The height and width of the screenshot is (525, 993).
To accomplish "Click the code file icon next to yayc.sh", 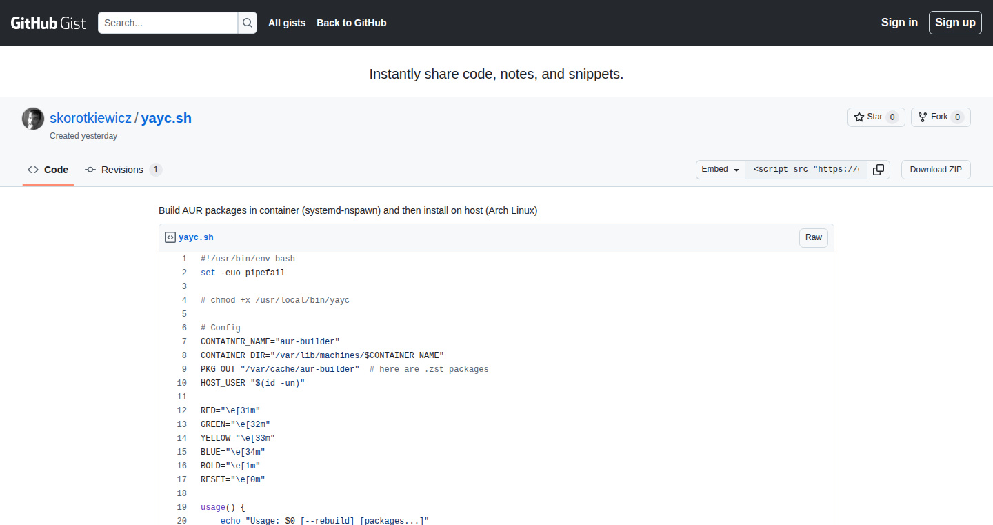I will pos(170,237).
